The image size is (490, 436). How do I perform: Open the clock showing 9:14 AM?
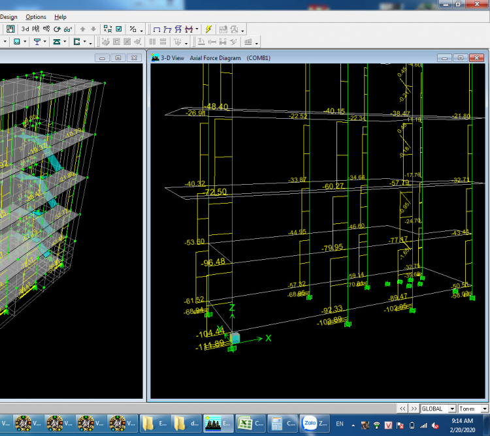pyautogui.click(x=462, y=425)
